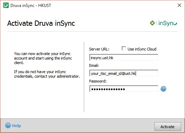
Task: Open the Help link in footer
Action: pos(17,126)
